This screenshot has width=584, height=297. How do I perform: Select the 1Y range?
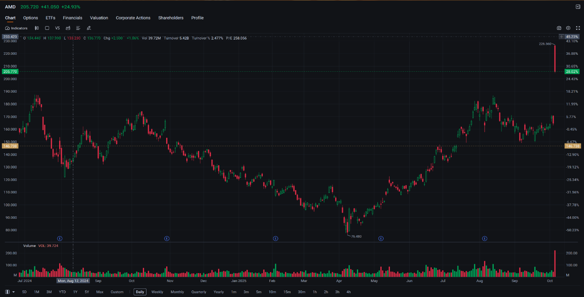click(75, 292)
